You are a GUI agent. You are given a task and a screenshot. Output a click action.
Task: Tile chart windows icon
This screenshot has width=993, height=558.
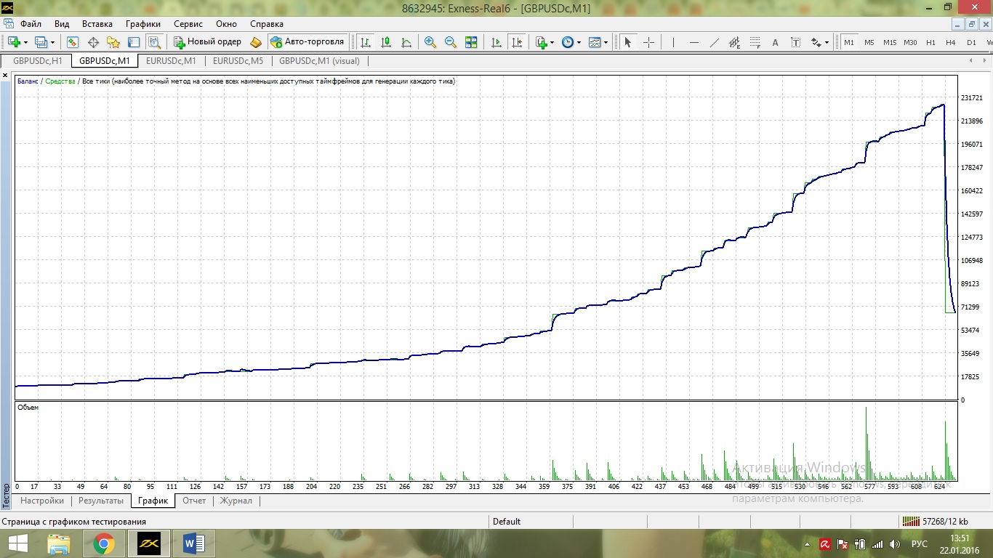[x=471, y=42]
